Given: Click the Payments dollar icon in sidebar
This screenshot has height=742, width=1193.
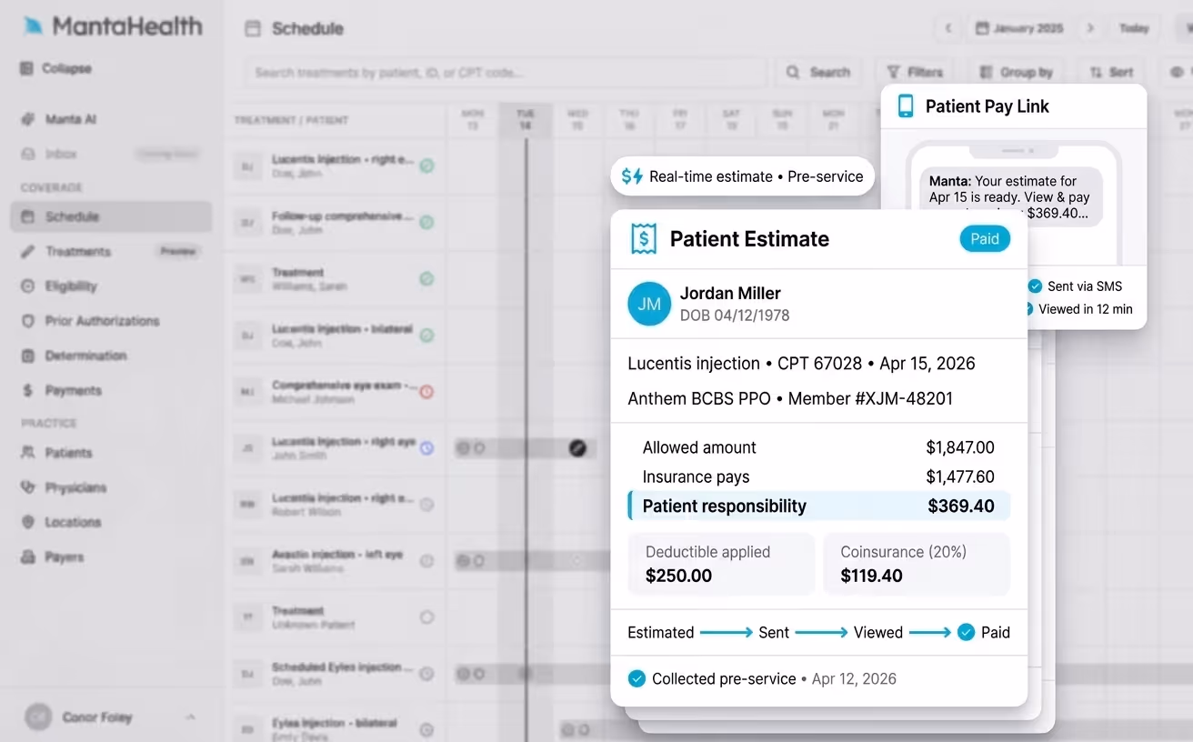Looking at the screenshot, I should (27, 391).
